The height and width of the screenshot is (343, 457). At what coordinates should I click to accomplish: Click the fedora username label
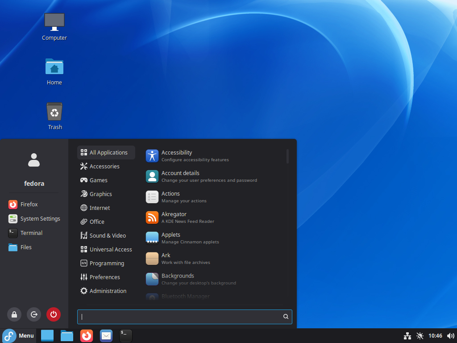(x=34, y=184)
